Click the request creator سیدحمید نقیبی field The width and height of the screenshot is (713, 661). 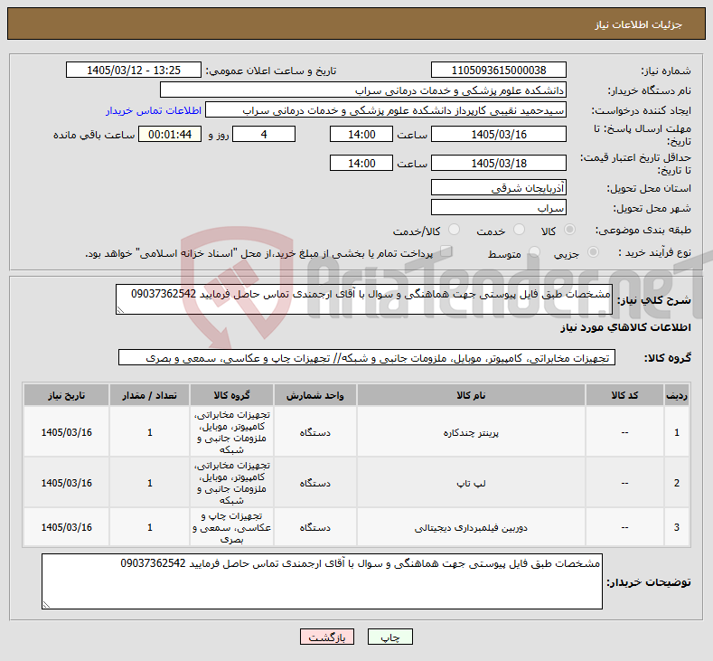pyautogui.click(x=386, y=110)
